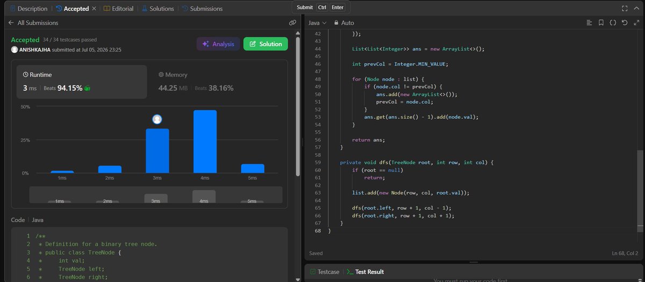Click the 'Ln 68, Col 2' status text
The height and width of the screenshot is (282, 645).
(x=625, y=253)
